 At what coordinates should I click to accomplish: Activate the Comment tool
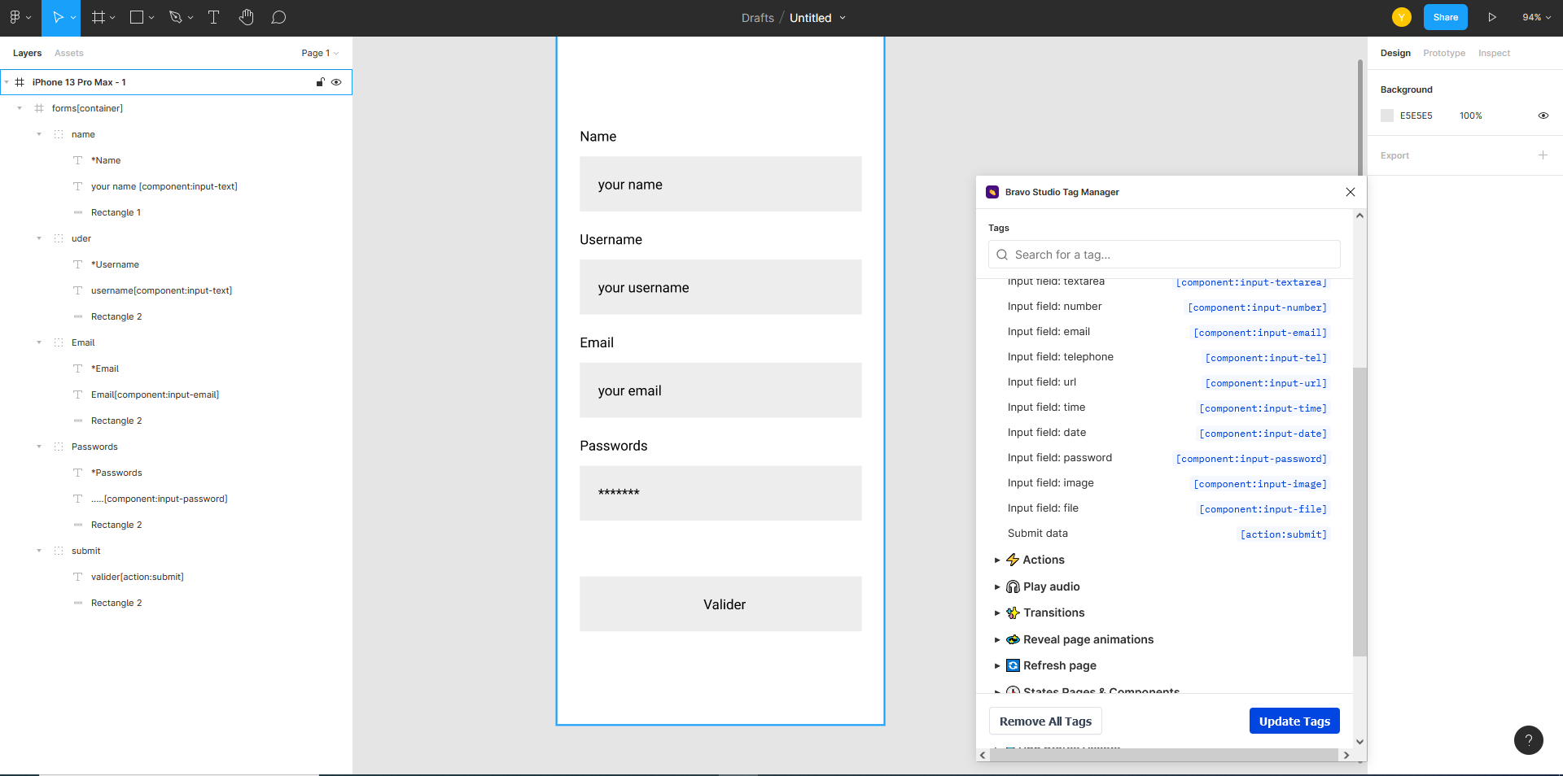(x=278, y=17)
